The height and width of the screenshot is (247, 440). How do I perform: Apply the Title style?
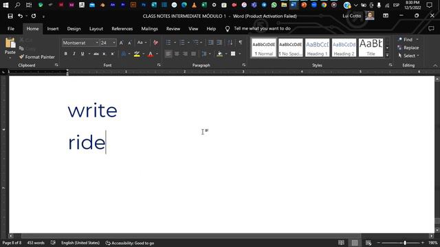pyautogui.click(x=371, y=47)
